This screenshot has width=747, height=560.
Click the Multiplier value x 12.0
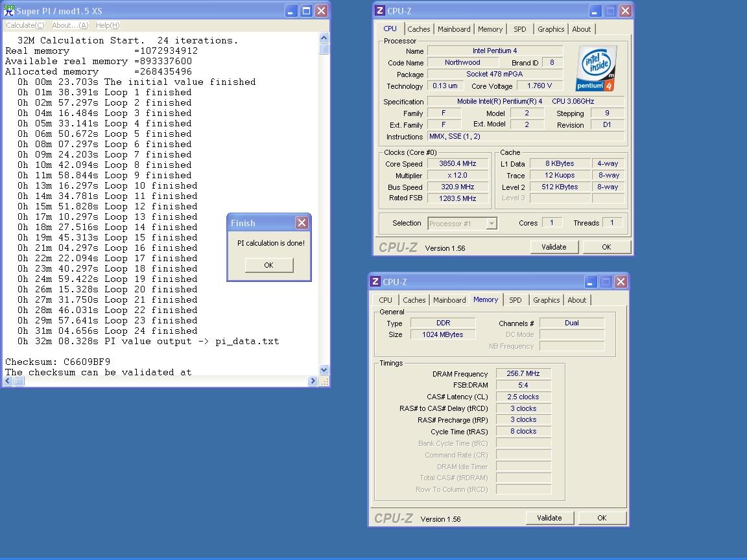(458, 175)
